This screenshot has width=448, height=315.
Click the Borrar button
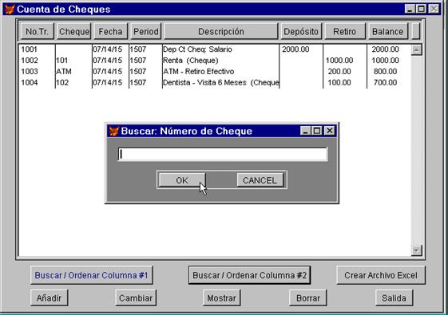tap(308, 298)
